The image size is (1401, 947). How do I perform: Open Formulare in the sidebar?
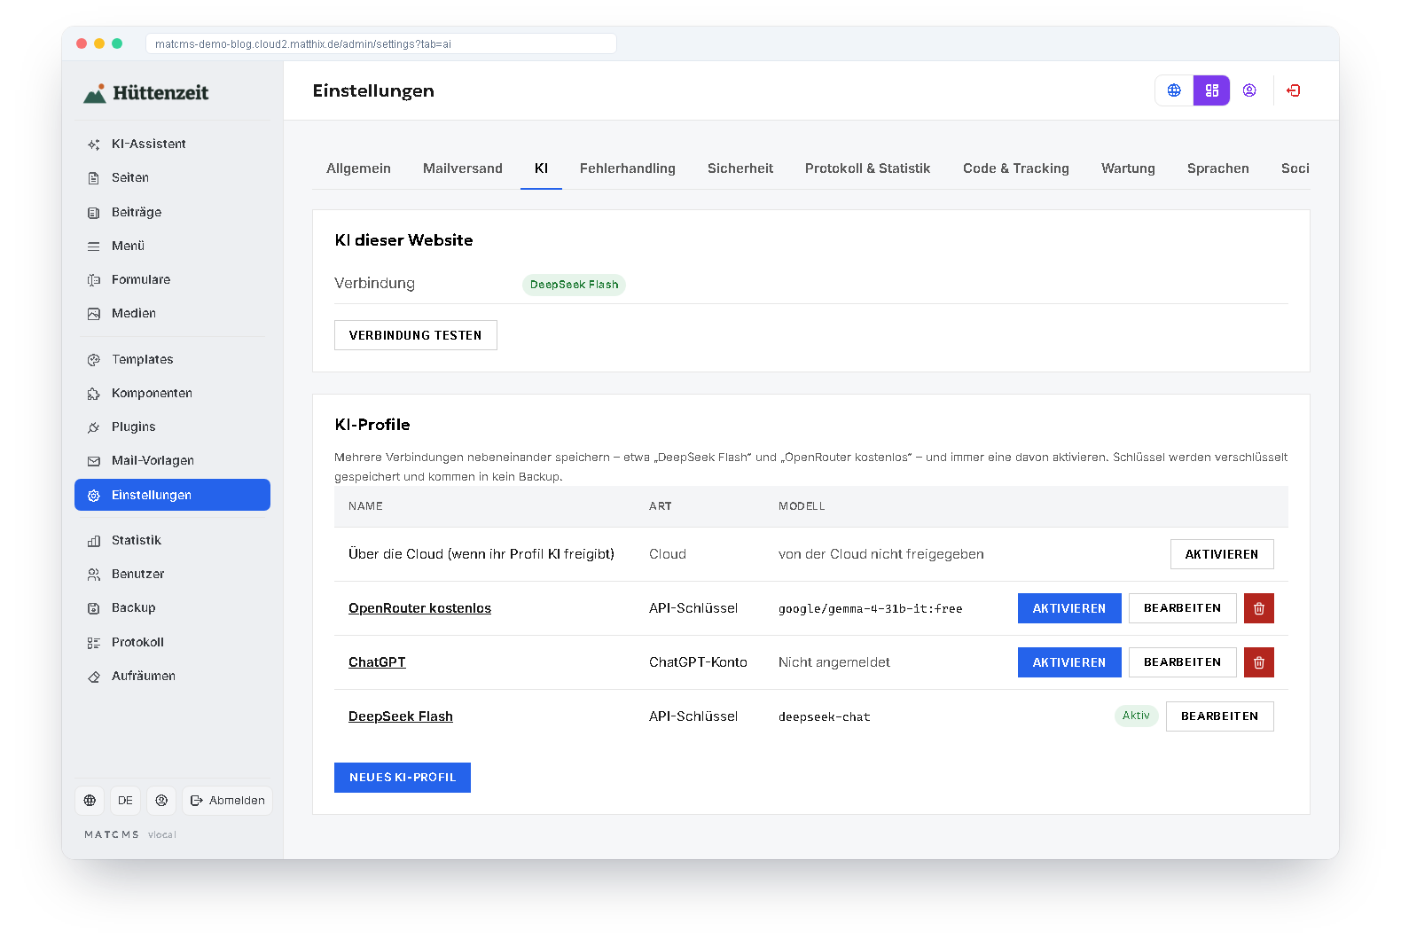tap(172, 279)
